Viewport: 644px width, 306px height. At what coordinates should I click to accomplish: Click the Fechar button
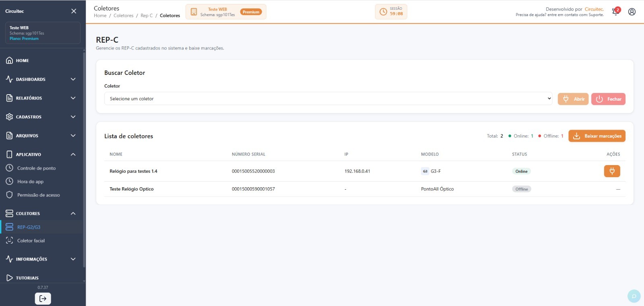pos(608,99)
